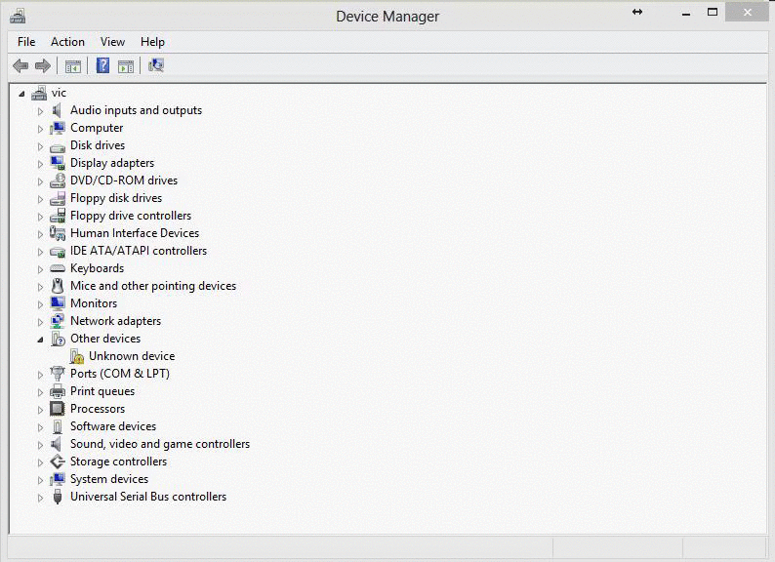
Task: Click the Ports (COM & LPT) icon
Action: (58, 374)
